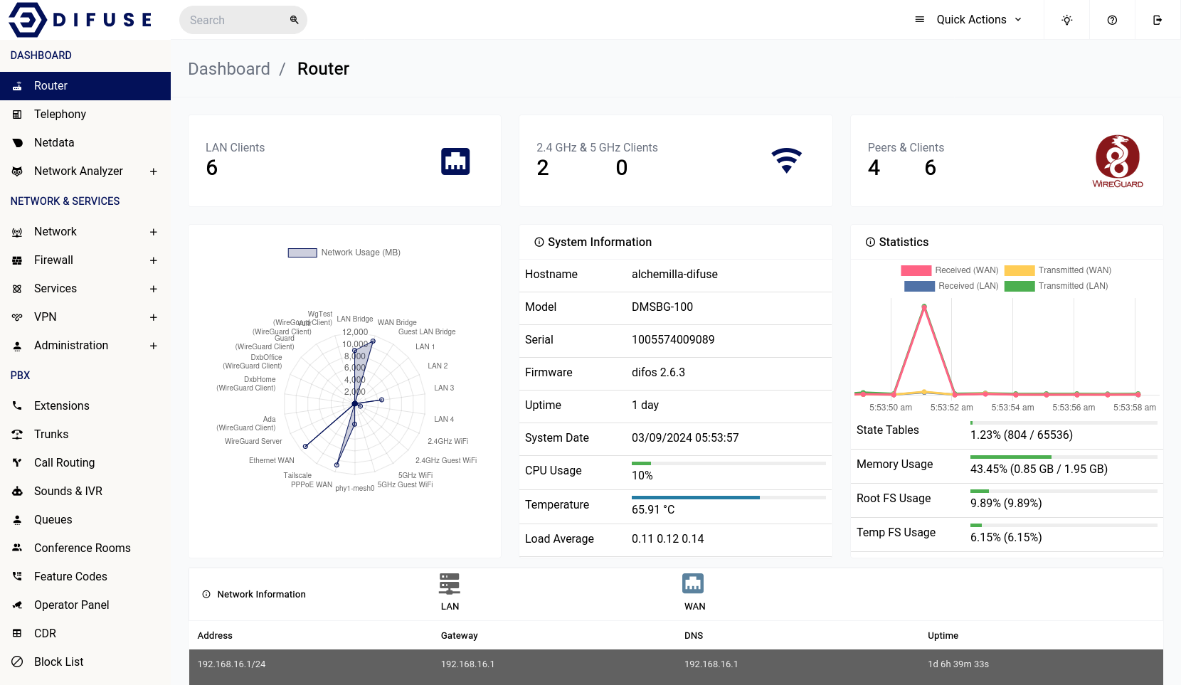
Task: Click the Services sidebar icon
Action: pyautogui.click(x=17, y=289)
